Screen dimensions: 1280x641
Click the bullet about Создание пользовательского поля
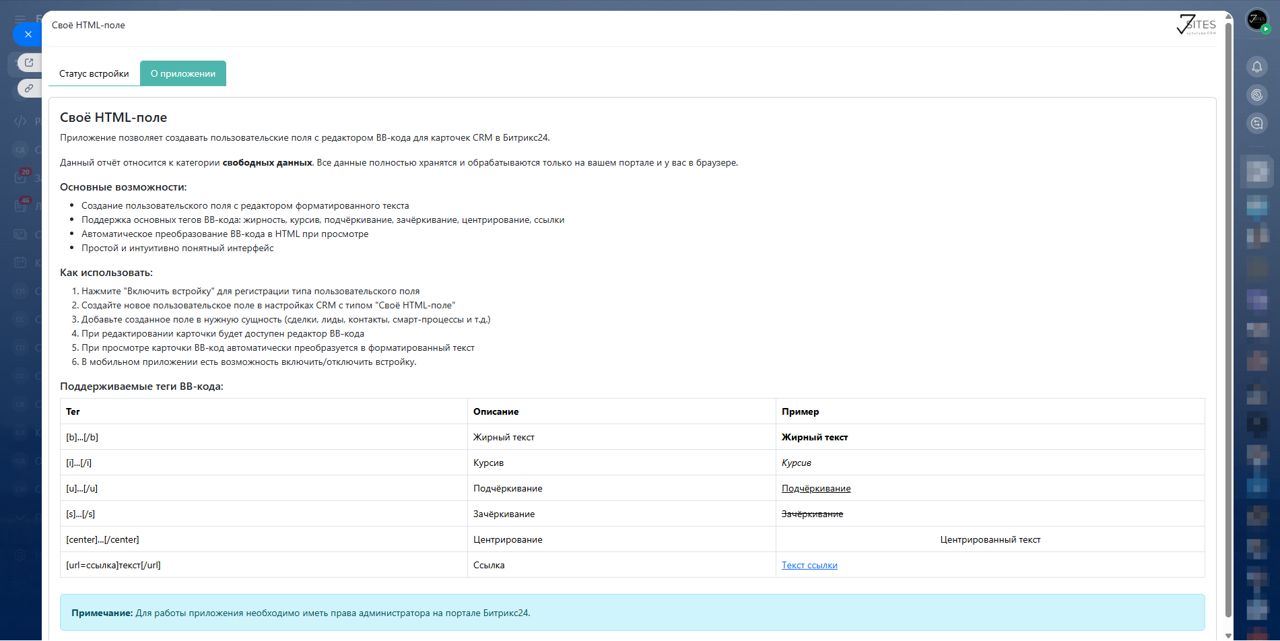coord(245,205)
